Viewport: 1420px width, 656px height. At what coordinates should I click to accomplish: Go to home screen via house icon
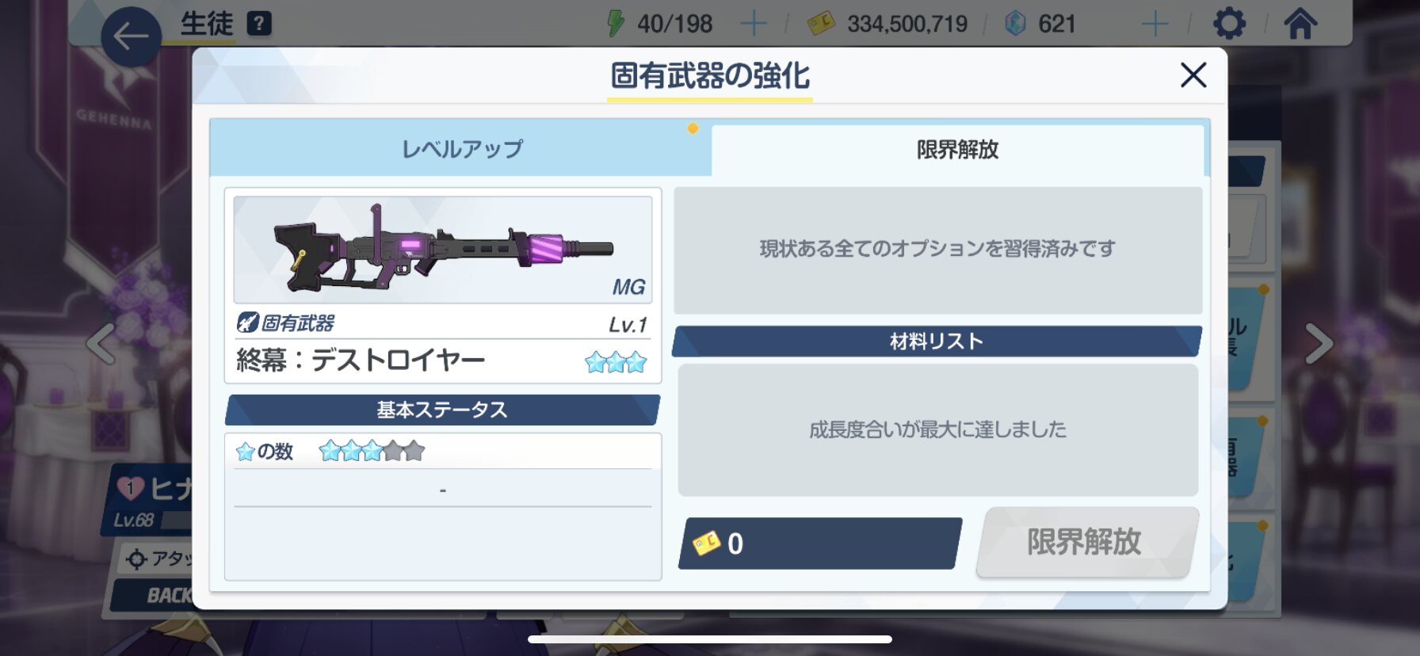coord(1300,23)
